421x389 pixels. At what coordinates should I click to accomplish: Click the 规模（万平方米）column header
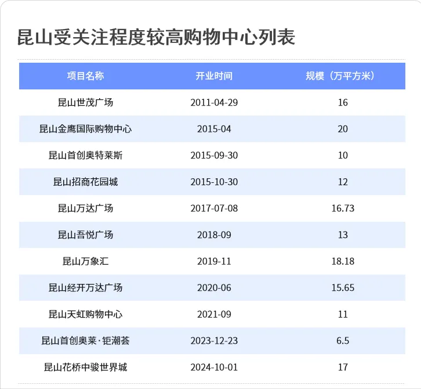tap(341, 76)
